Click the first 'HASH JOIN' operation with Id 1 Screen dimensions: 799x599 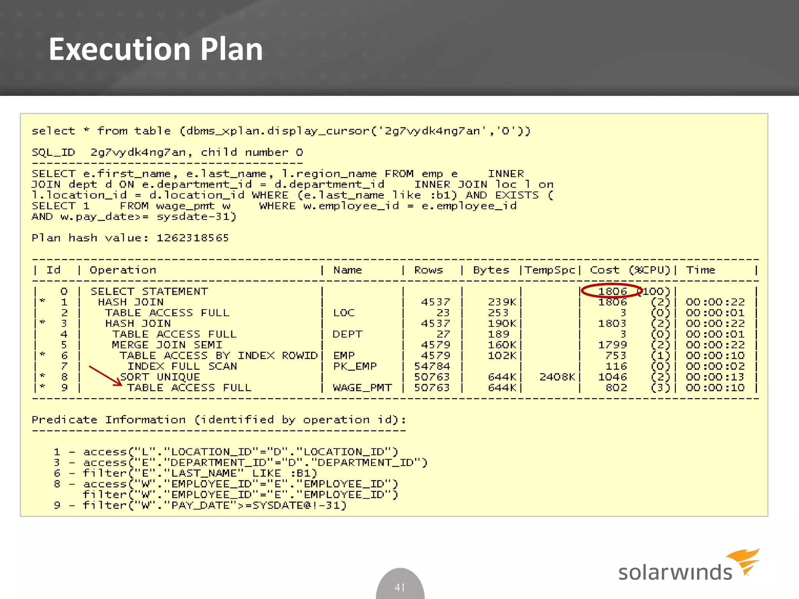coord(131,302)
